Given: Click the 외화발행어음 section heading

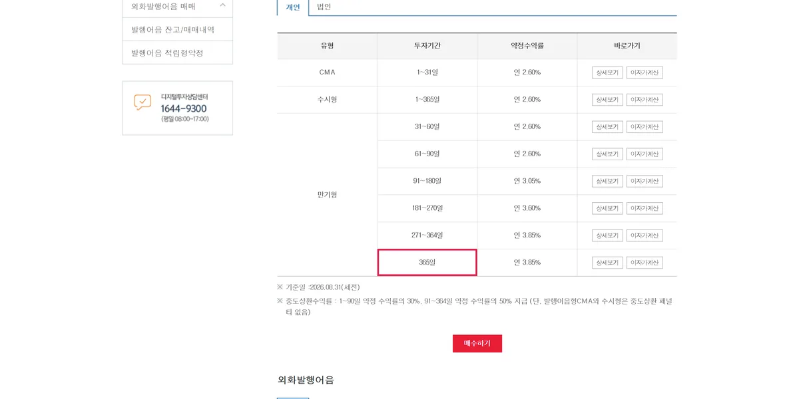Looking at the screenshot, I should click(306, 380).
